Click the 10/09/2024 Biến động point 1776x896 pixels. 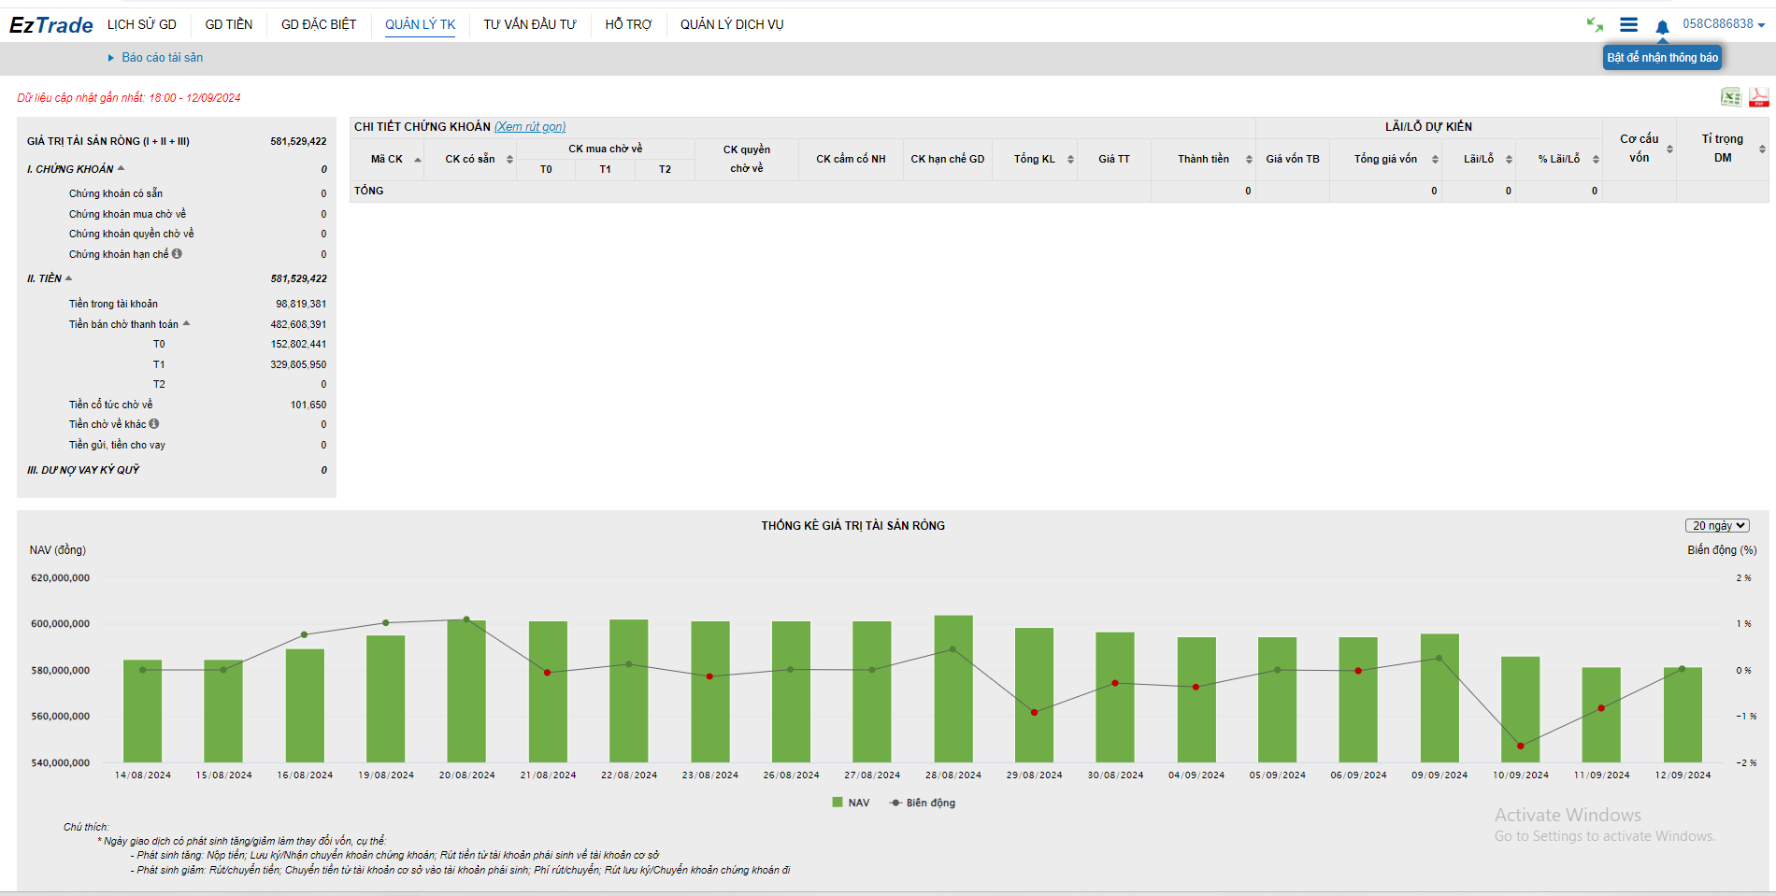1521,746
